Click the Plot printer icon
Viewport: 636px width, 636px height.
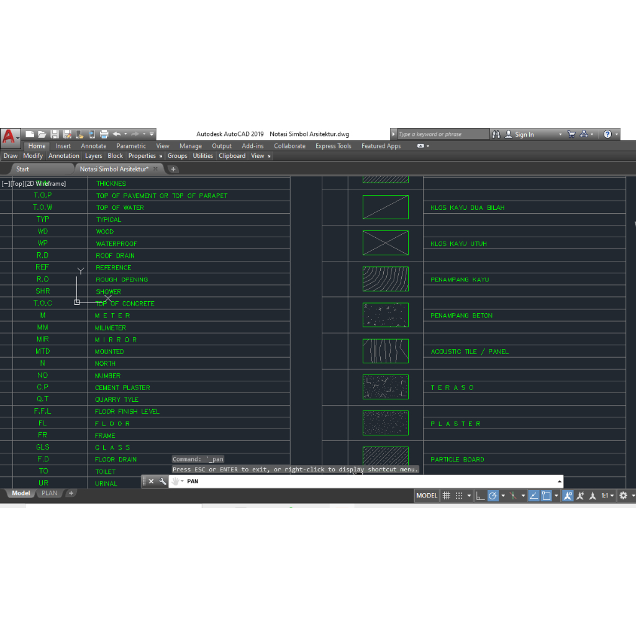[104, 134]
